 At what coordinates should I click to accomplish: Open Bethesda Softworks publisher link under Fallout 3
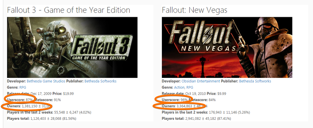click(100, 81)
